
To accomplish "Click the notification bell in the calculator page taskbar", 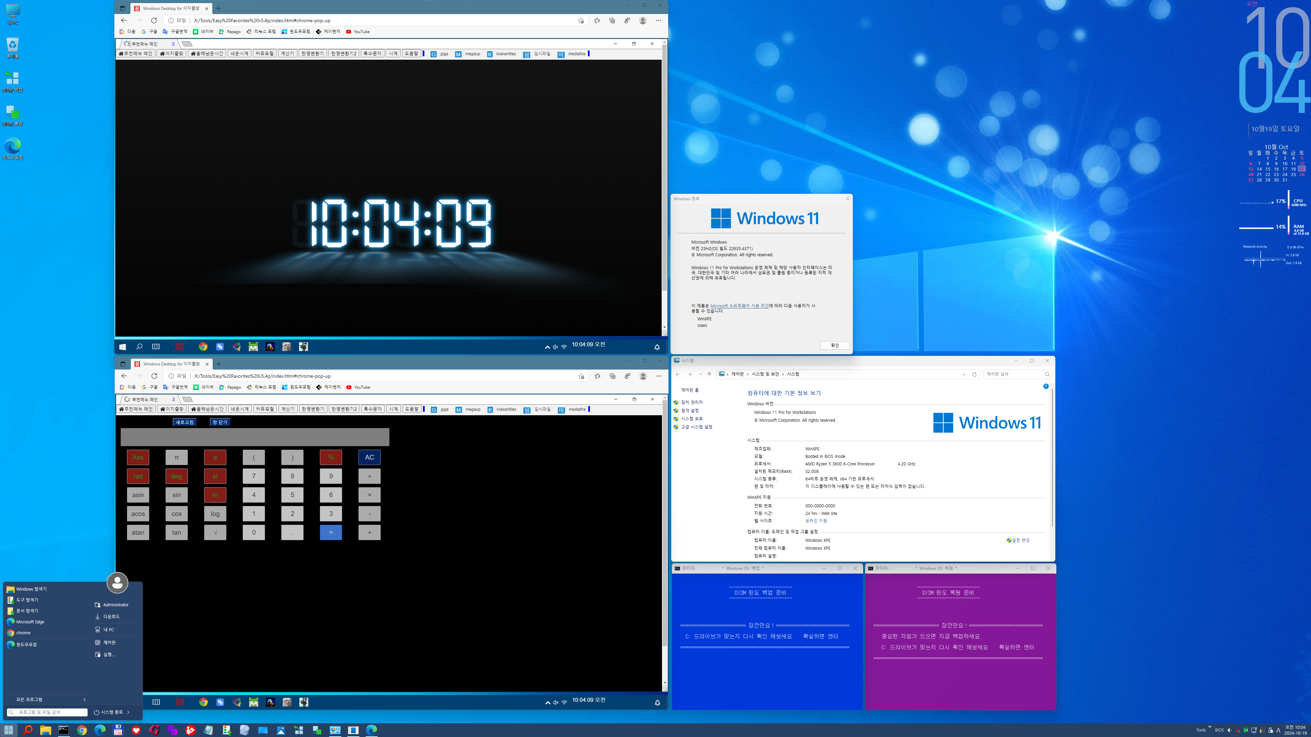I will [657, 703].
